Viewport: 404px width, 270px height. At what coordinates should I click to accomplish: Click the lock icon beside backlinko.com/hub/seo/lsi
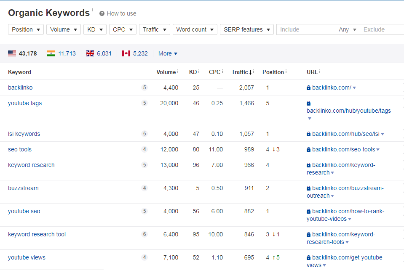tap(308, 134)
